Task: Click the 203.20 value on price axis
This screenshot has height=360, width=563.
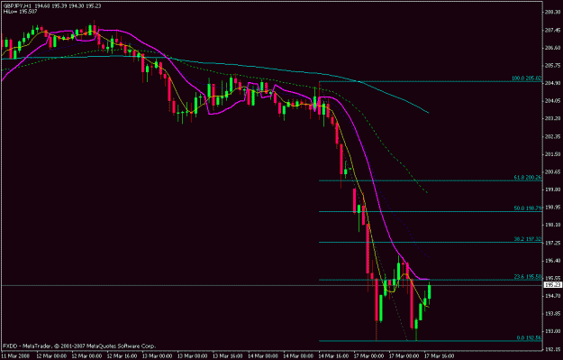Action: pos(553,118)
